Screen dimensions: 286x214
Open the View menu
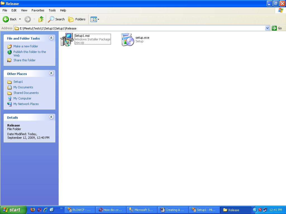24,10
